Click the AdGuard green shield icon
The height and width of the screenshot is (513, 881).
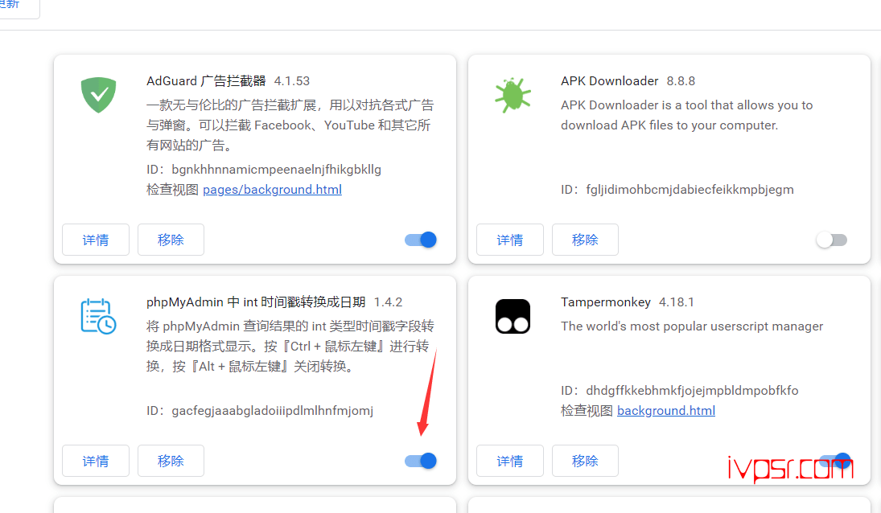(x=98, y=95)
